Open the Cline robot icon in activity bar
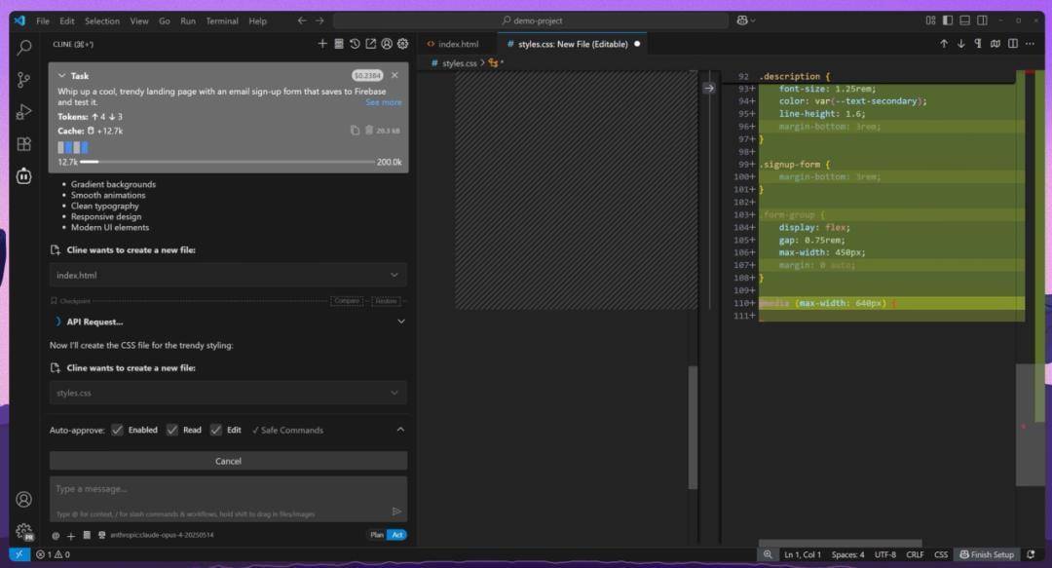 (x=23, y=176)
